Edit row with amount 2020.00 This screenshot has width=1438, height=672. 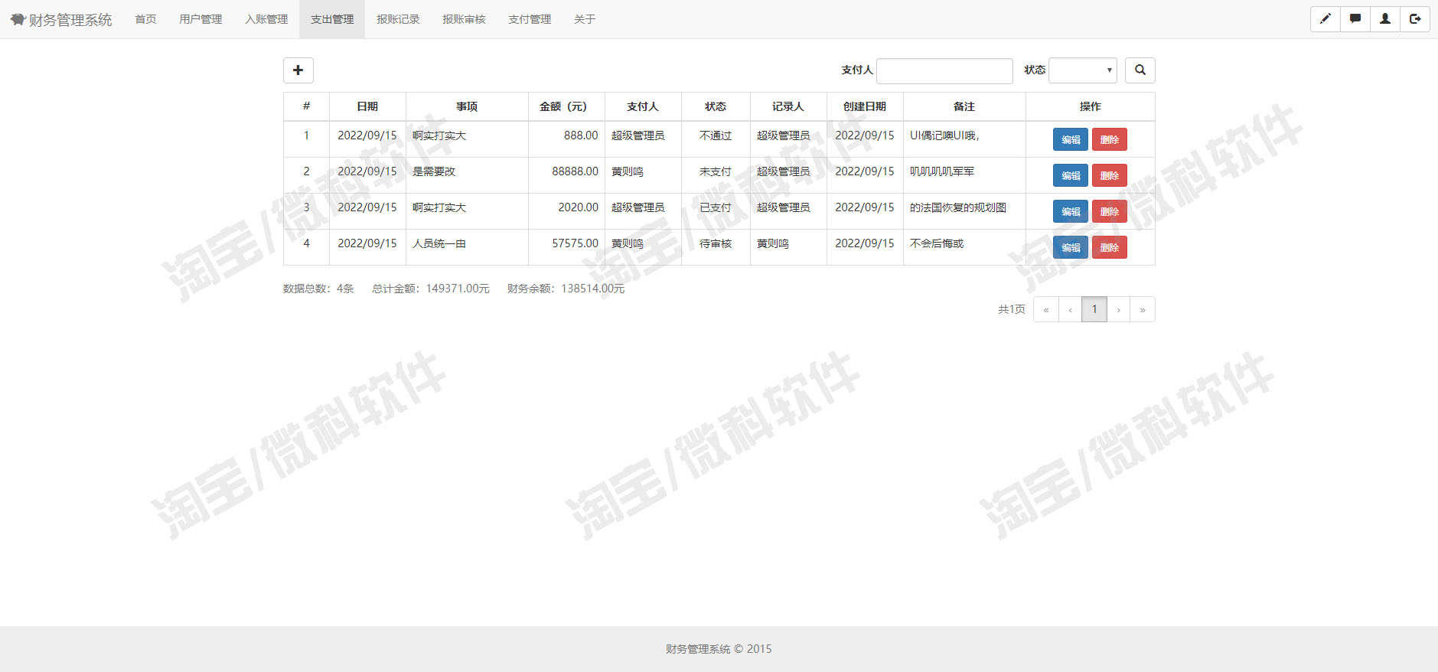1071,211
